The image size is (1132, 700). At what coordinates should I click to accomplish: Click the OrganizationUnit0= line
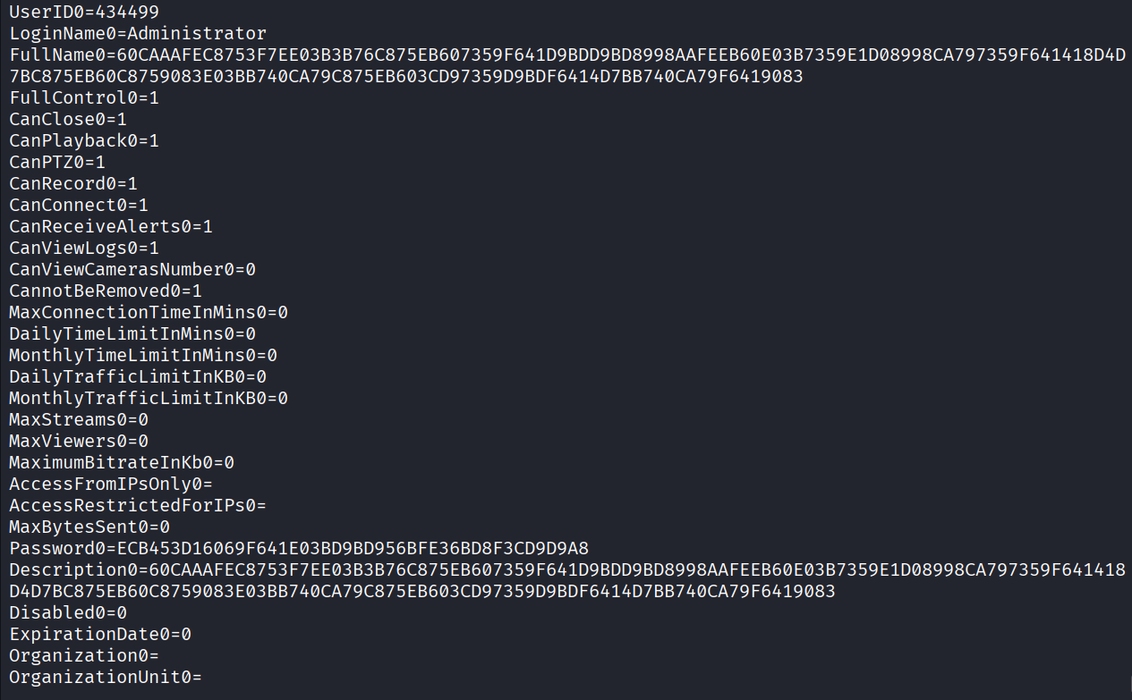tap(106, 677)
